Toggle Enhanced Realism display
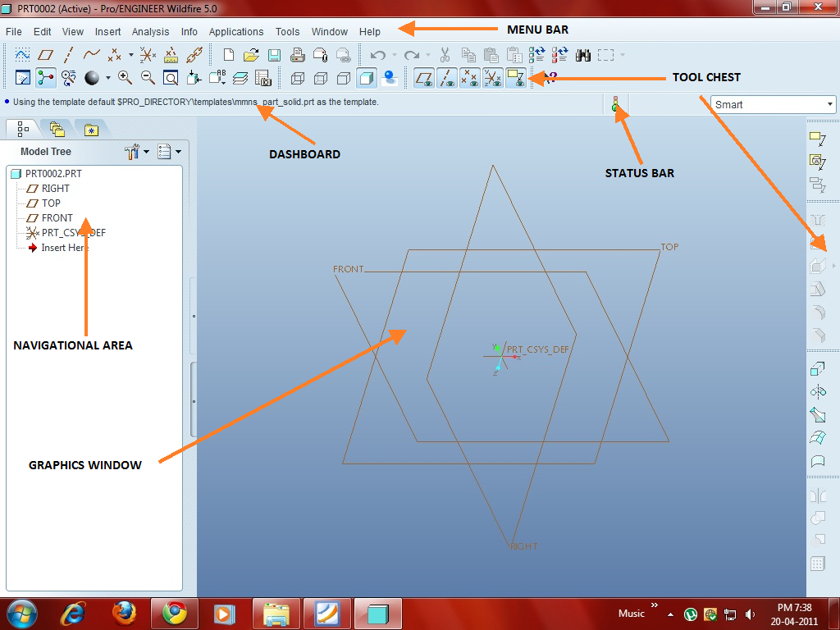The height and width of the screenshot is (630, 840). 390,78
